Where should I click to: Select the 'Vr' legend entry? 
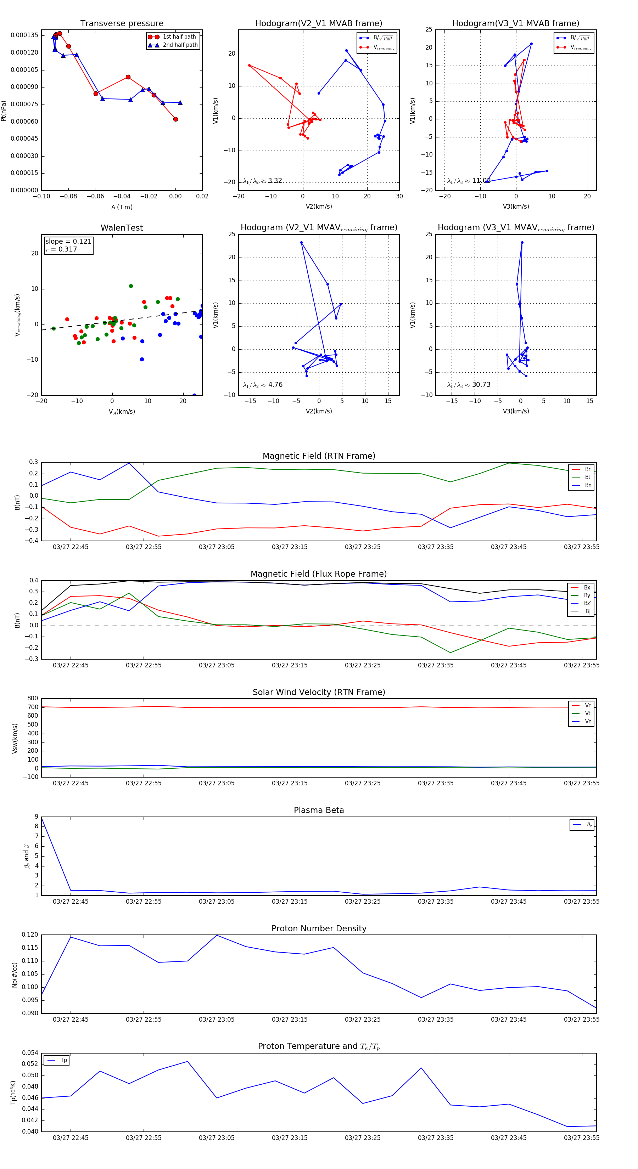click(581, 705)
